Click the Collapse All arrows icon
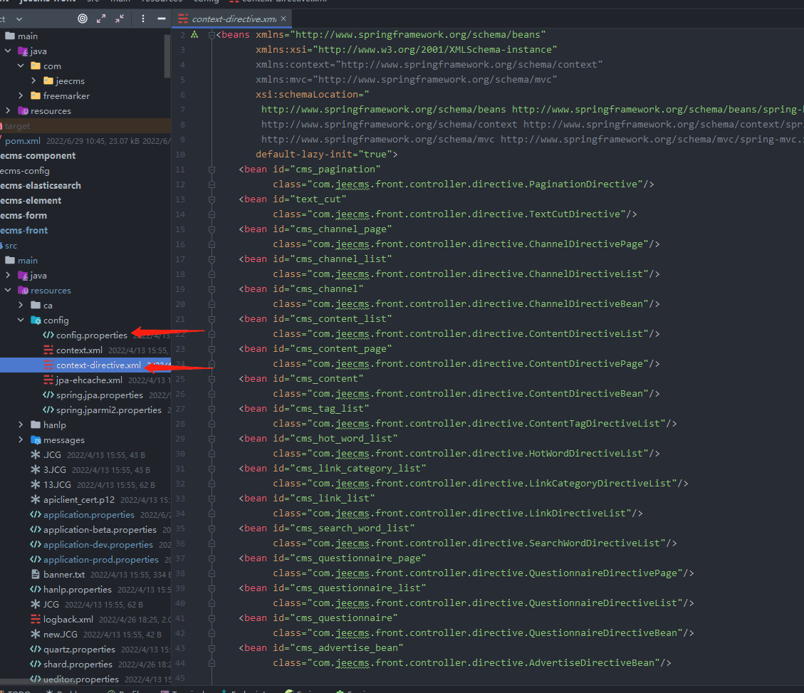Image resolution: width=804 pixels, height=693 pixels. coord(119,19)
